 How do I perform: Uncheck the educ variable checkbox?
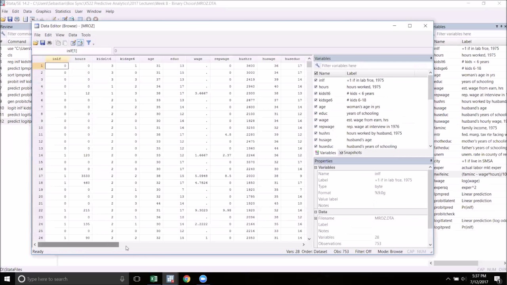point(316,113)
